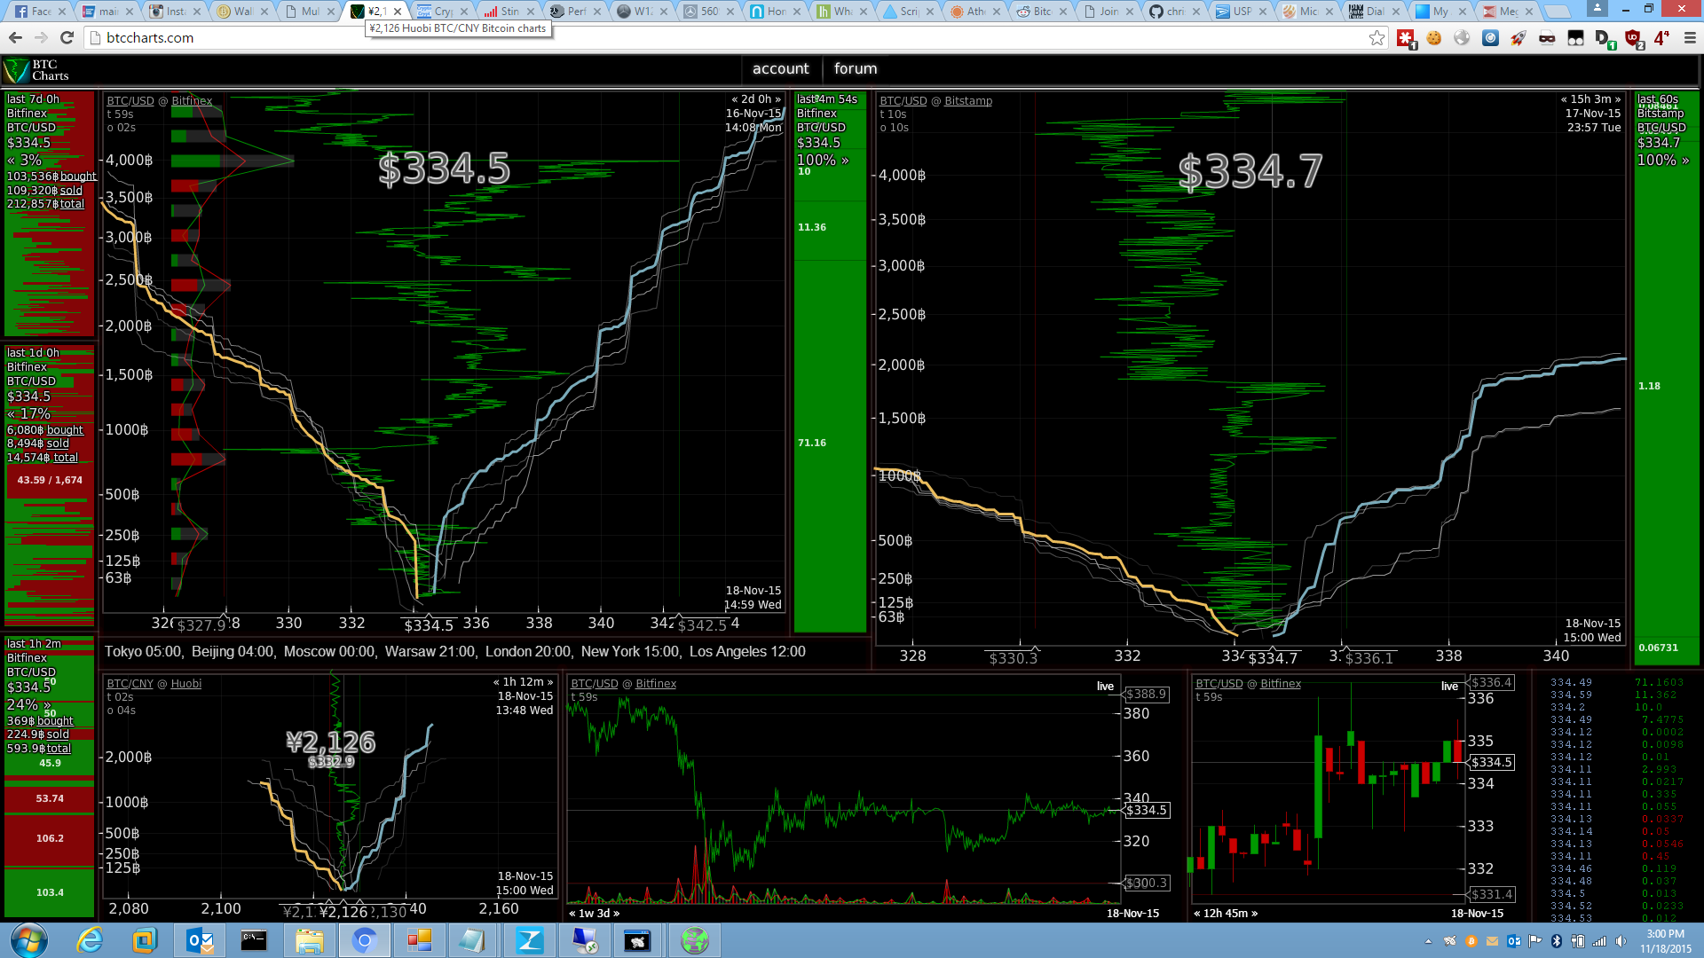Bookmark this page with the star icon

1377,37
